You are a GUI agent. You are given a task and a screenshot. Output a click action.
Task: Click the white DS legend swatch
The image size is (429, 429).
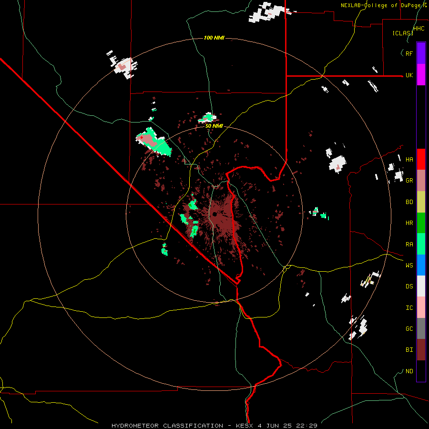click(421, 286)
